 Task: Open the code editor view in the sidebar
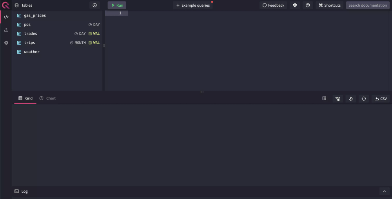(x=6, y=17)
